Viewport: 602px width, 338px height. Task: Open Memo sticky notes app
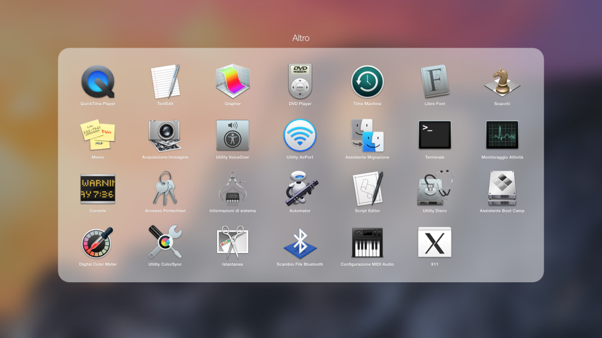pos(98,135)
